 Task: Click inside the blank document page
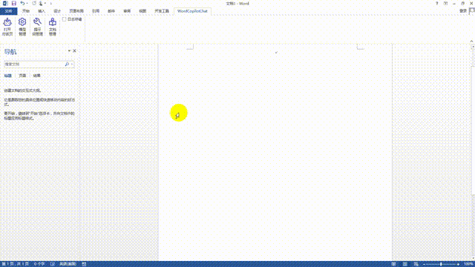275,151
